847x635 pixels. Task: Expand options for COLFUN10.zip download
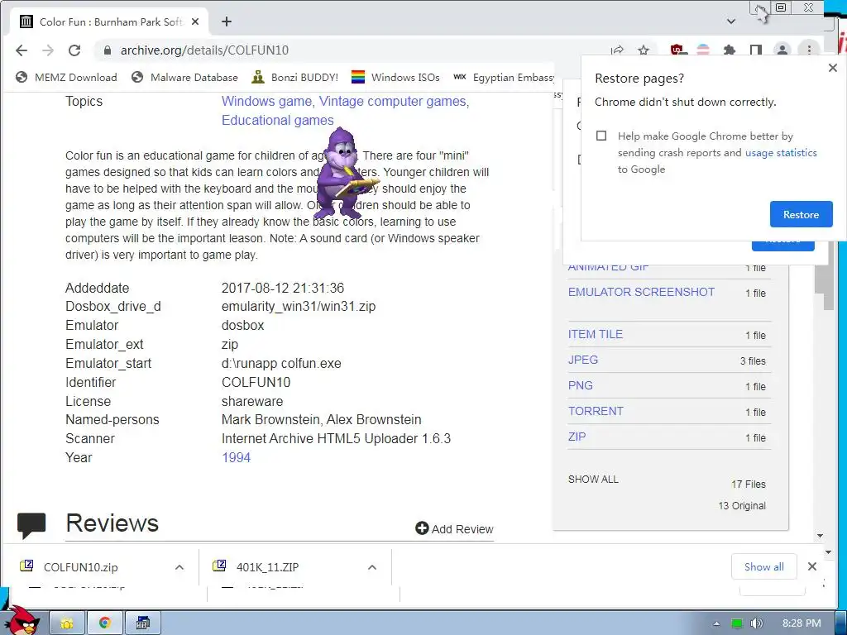click(x=179, y=567)
